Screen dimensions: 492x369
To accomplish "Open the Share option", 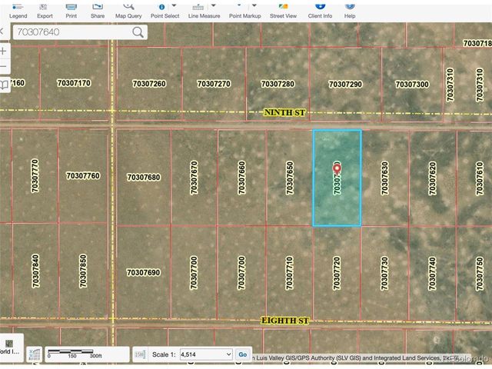I will click(x=98, y=12).
